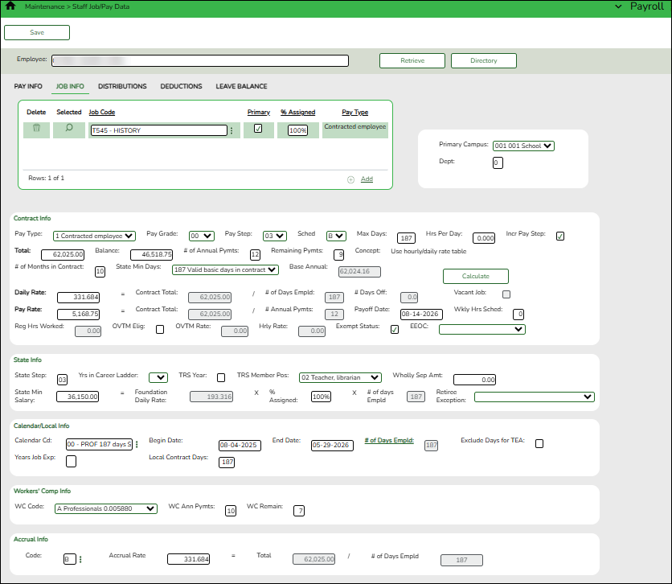Click the Begin Date field
This screenshot has height=584, width=672.
pyautogui.click(x=240, y=446)
